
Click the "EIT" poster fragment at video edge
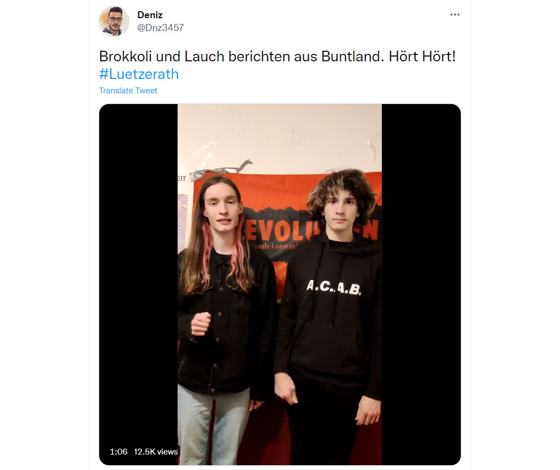click(x=182, y=178)
